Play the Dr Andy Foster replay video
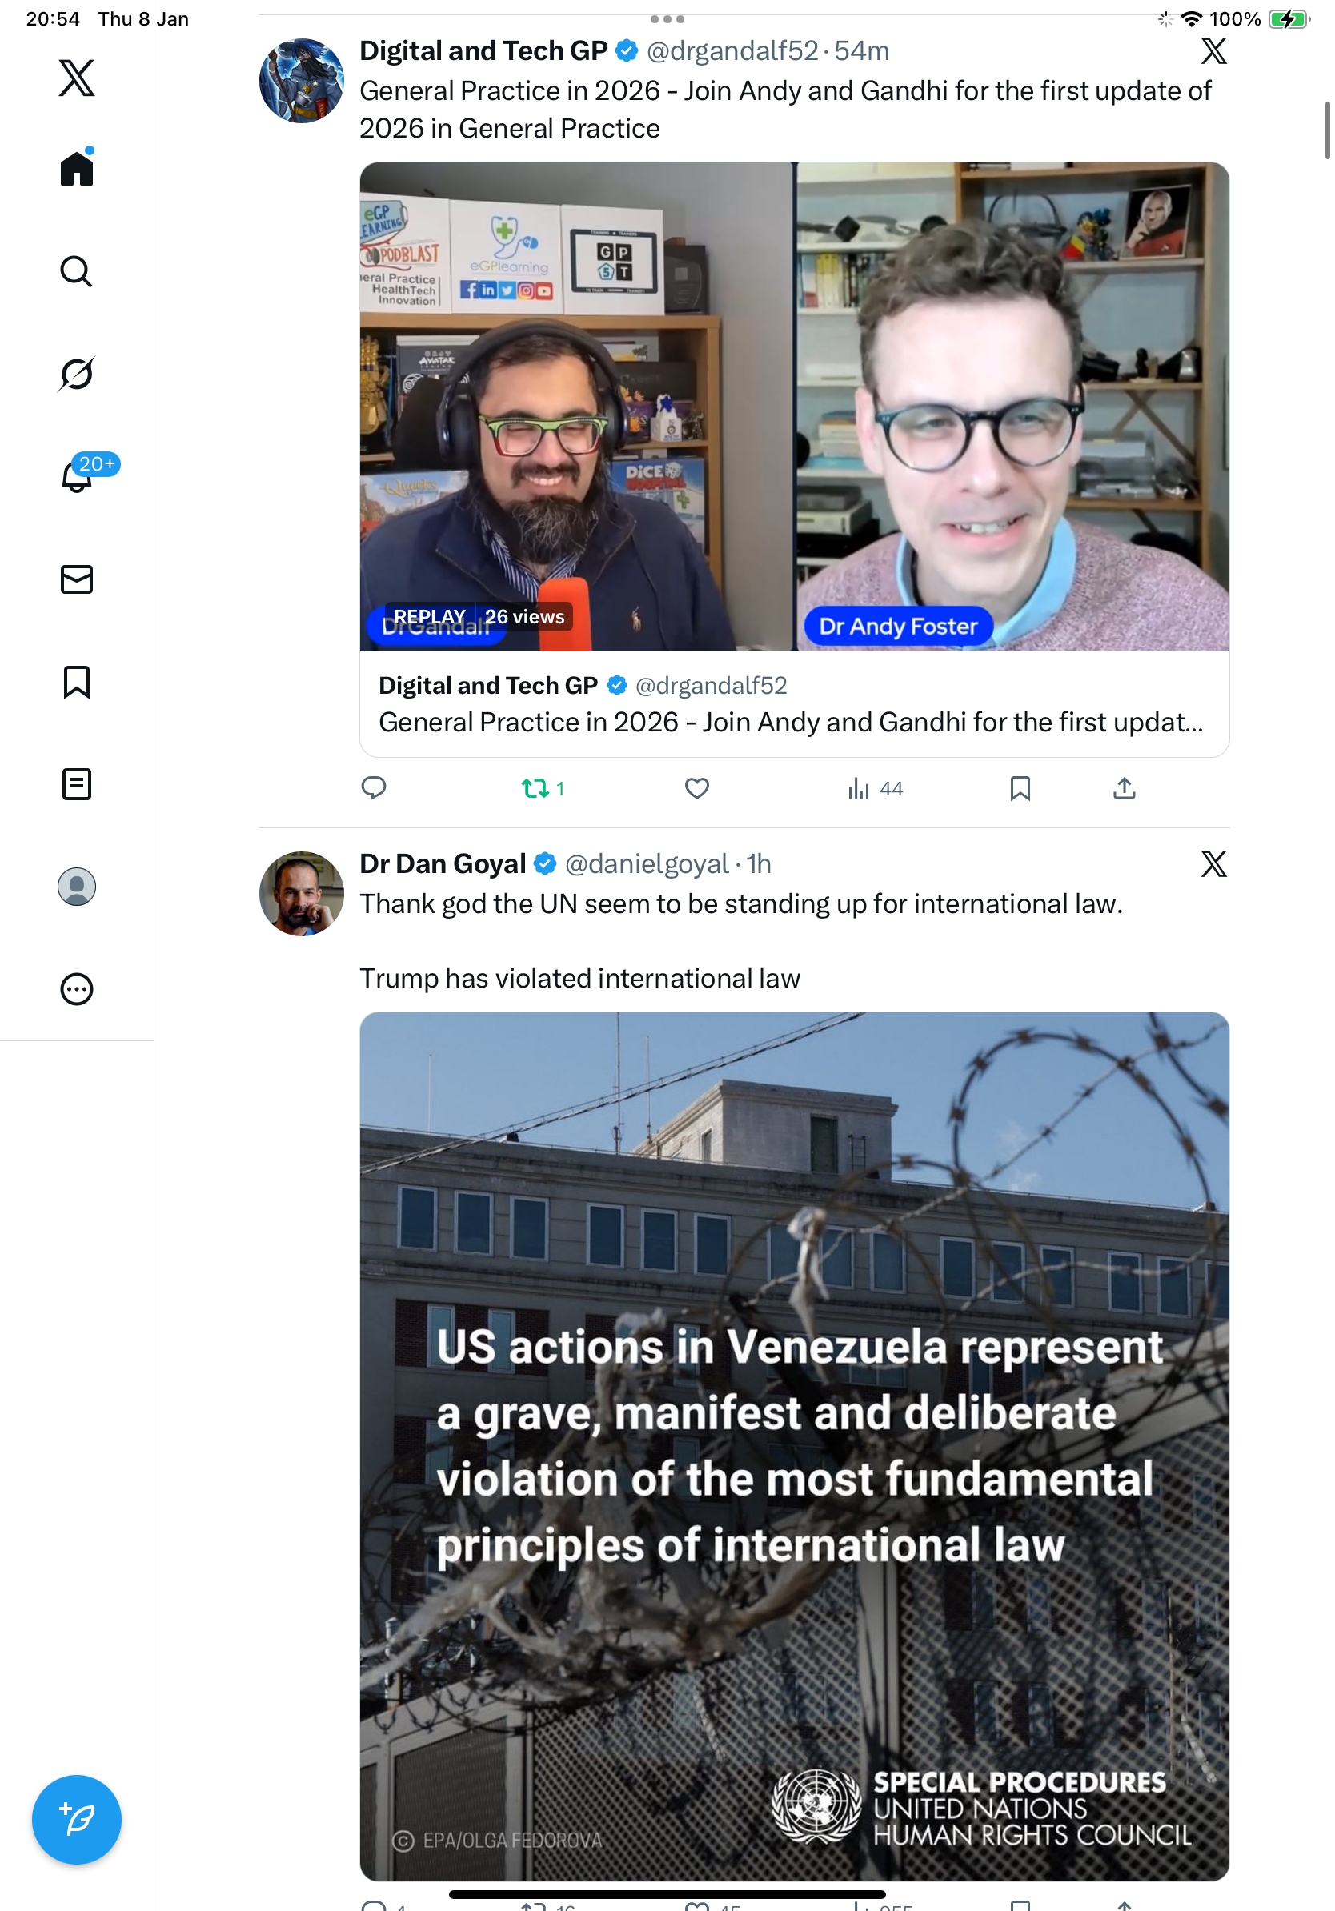Viewport: 1335px width, 1911px height. [794, 407]
